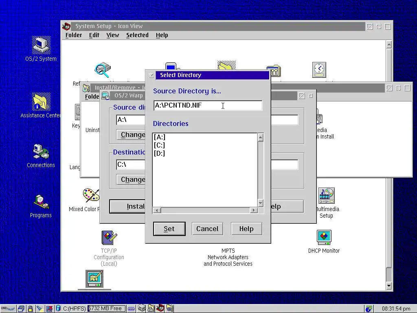This screenshot has width=417, height=313.
Task: Click the Set button
Action: pyautogui.click(x=169, y=229)
